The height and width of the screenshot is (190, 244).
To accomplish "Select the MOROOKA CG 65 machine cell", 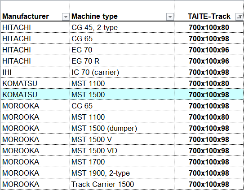I will tap(122, 106).
